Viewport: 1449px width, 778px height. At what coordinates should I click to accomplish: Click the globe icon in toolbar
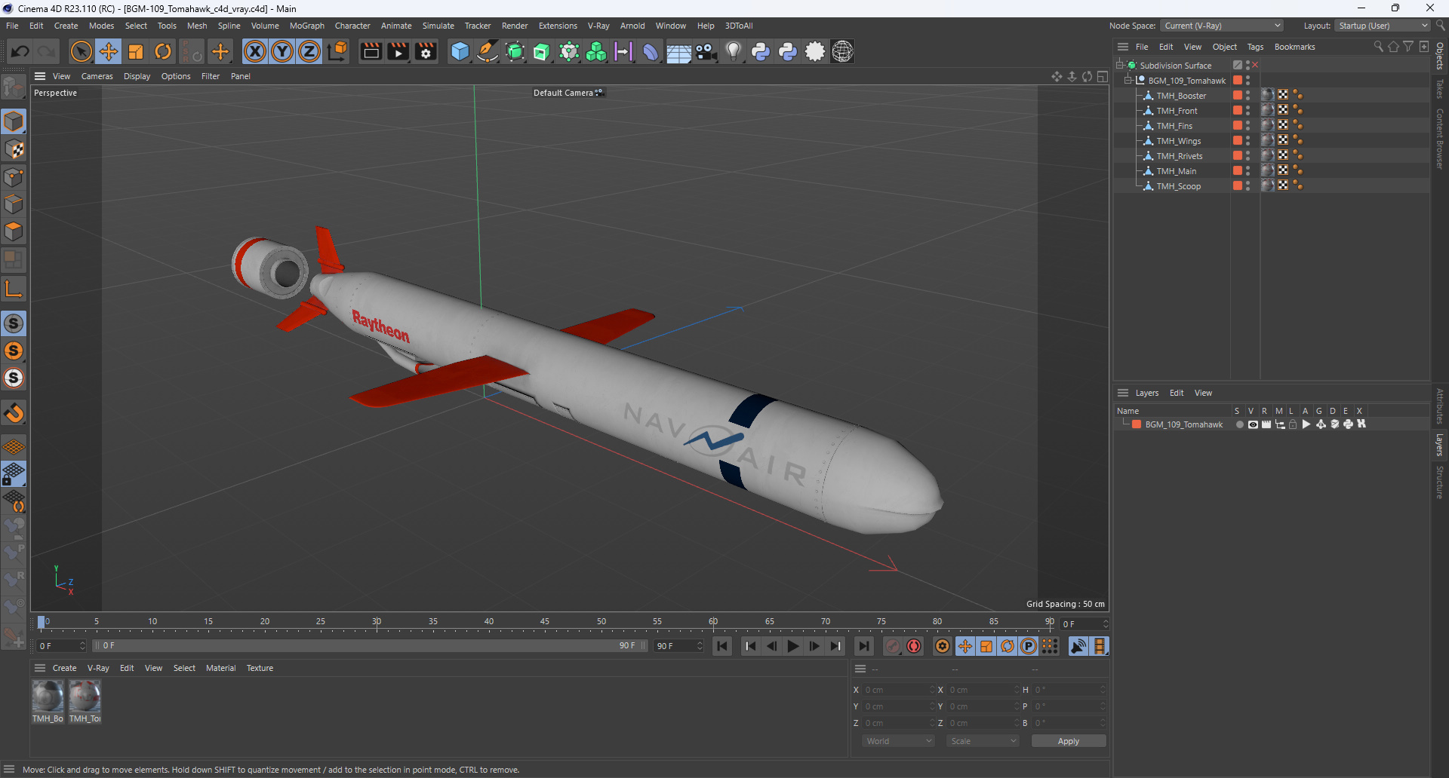(x=842, y=51)
